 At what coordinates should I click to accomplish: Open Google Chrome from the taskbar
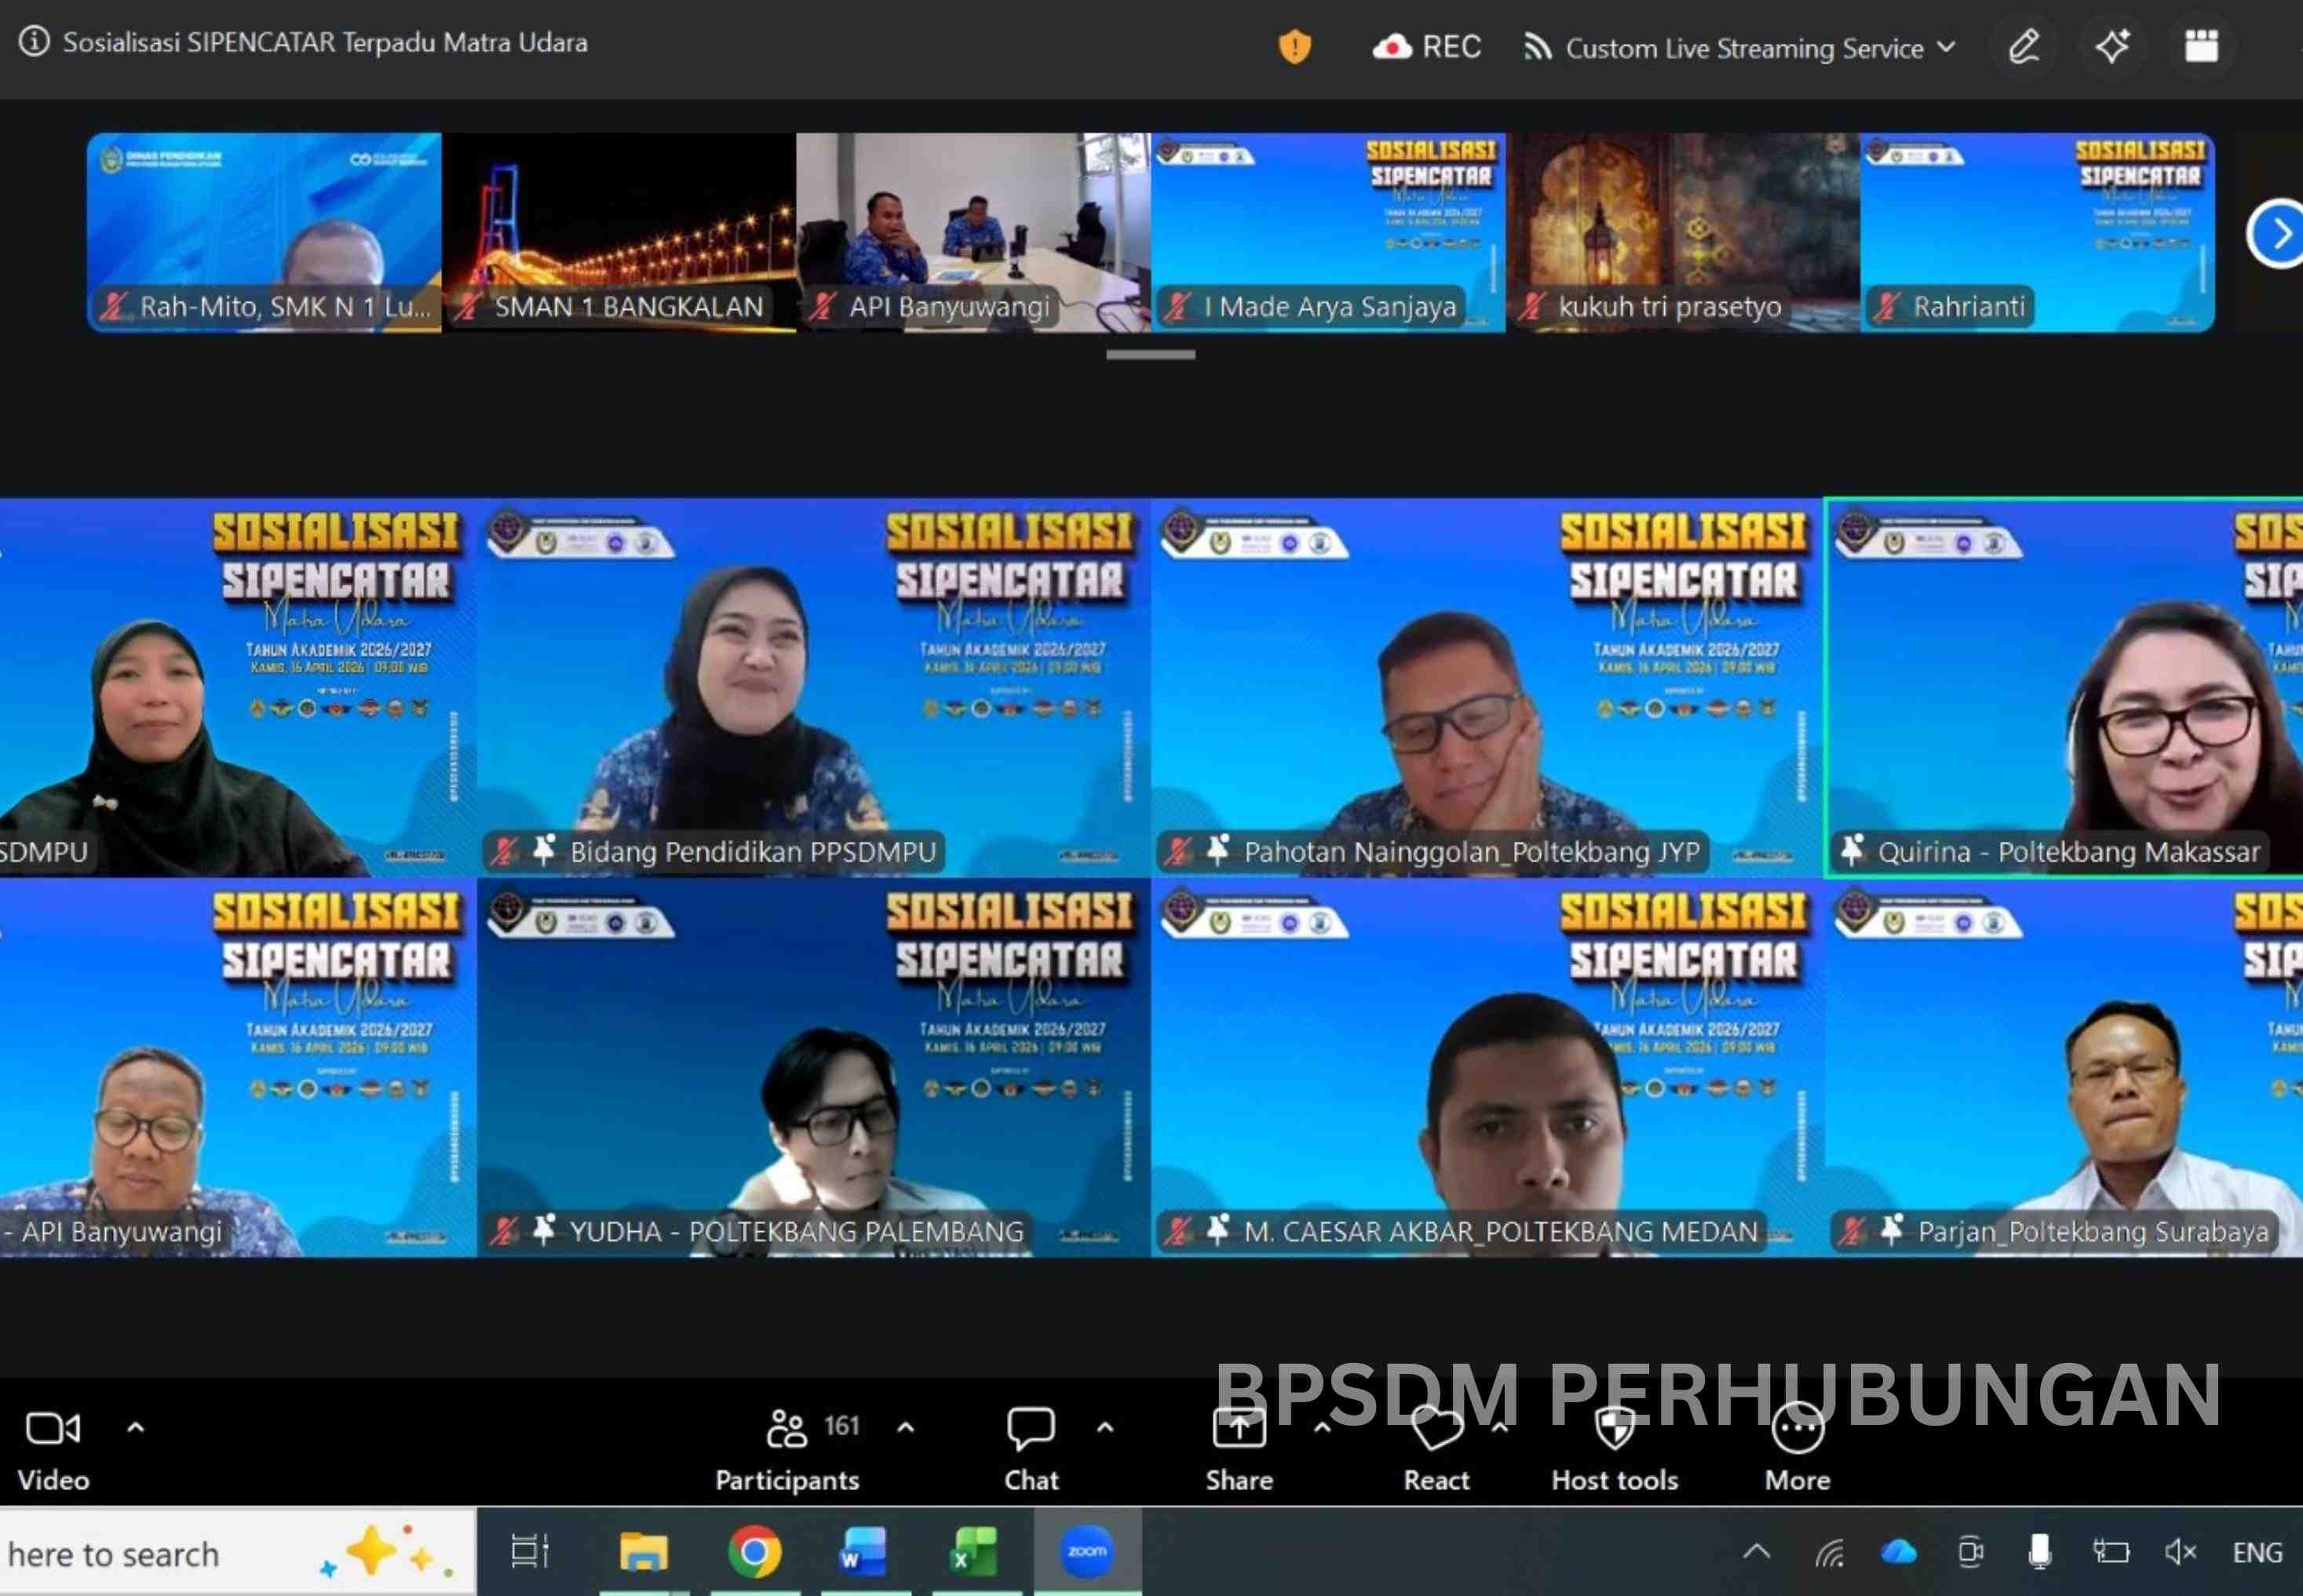coord(755,1552)
